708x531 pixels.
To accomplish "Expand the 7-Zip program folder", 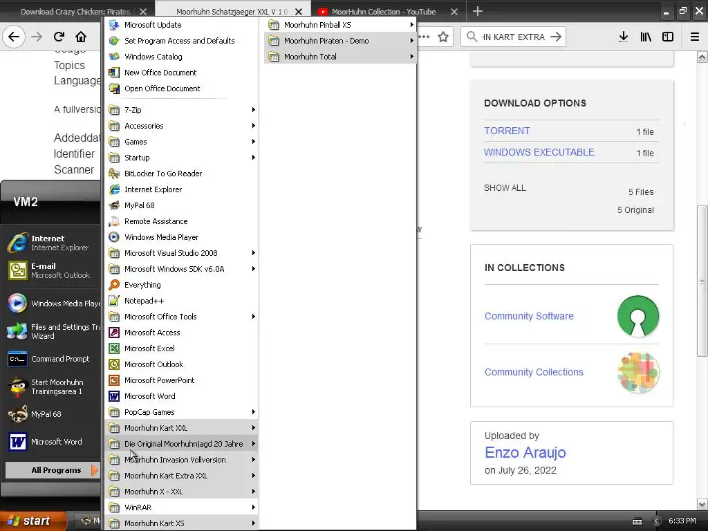I will [181, 110].
